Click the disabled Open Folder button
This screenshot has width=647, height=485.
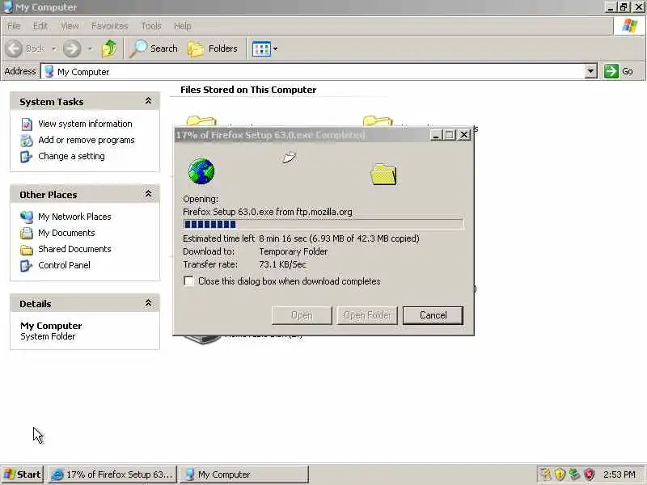point(367,315)
